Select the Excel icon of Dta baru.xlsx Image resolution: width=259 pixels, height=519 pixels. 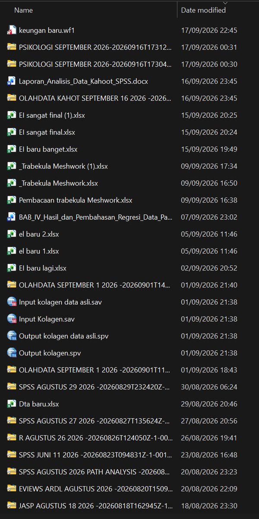point(12,404)
